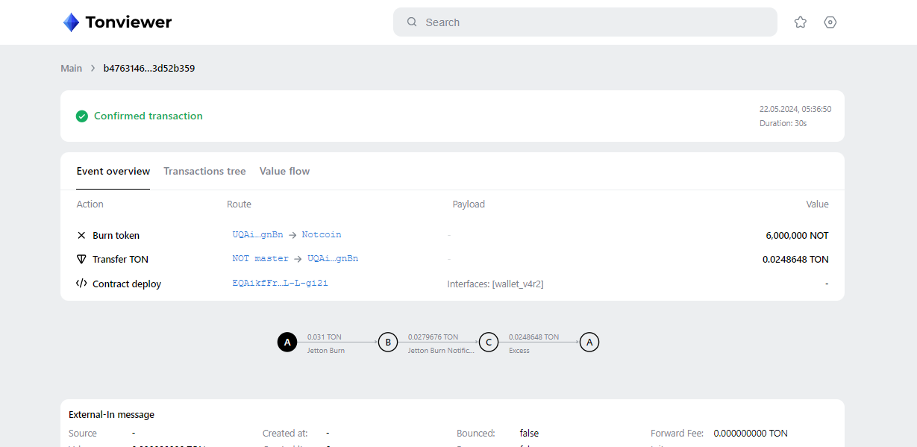Click Excess edge label
Screen dimensions: 917x447
click(519, 351)
